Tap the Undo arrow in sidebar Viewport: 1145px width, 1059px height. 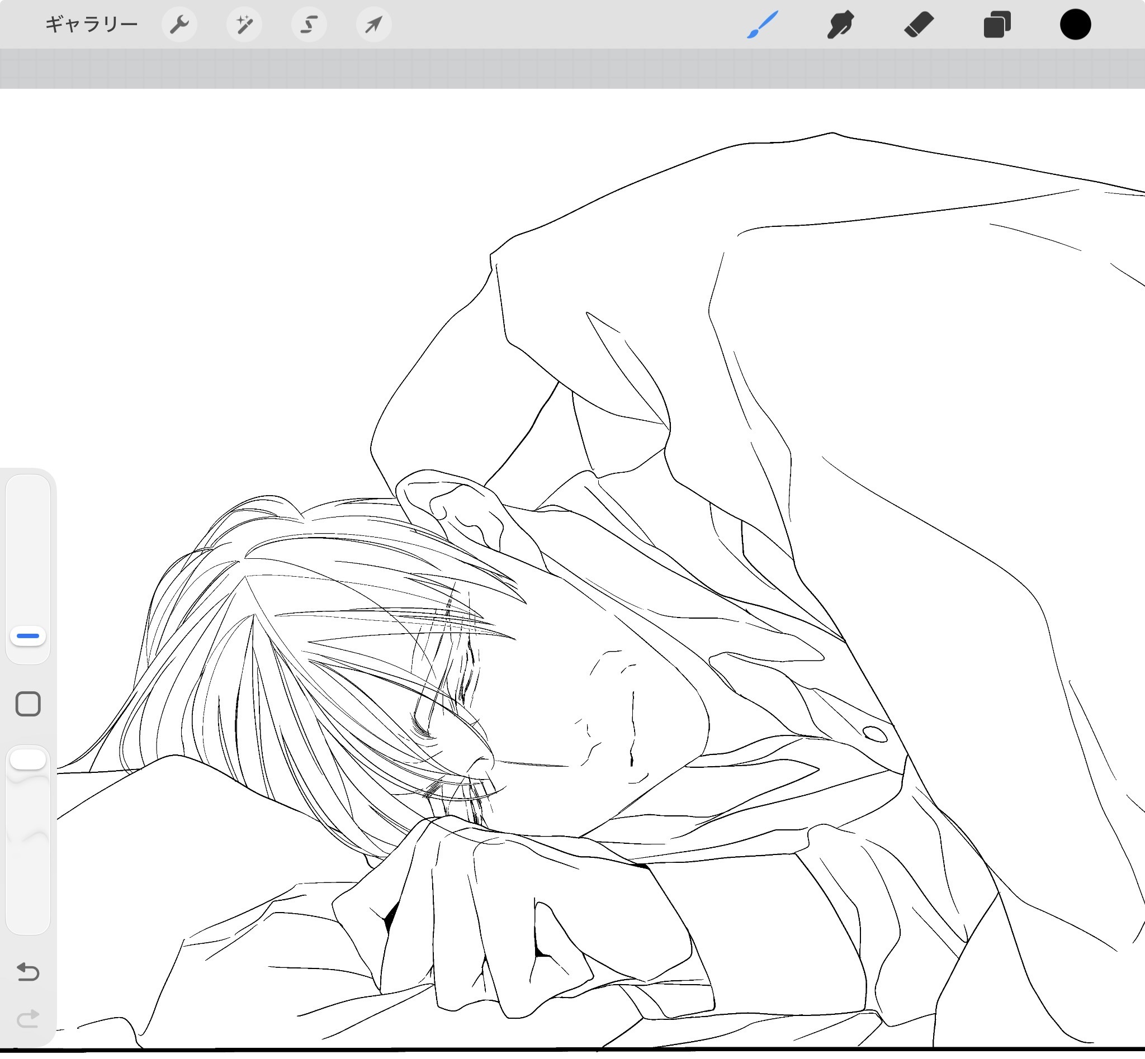click(28, 971)
